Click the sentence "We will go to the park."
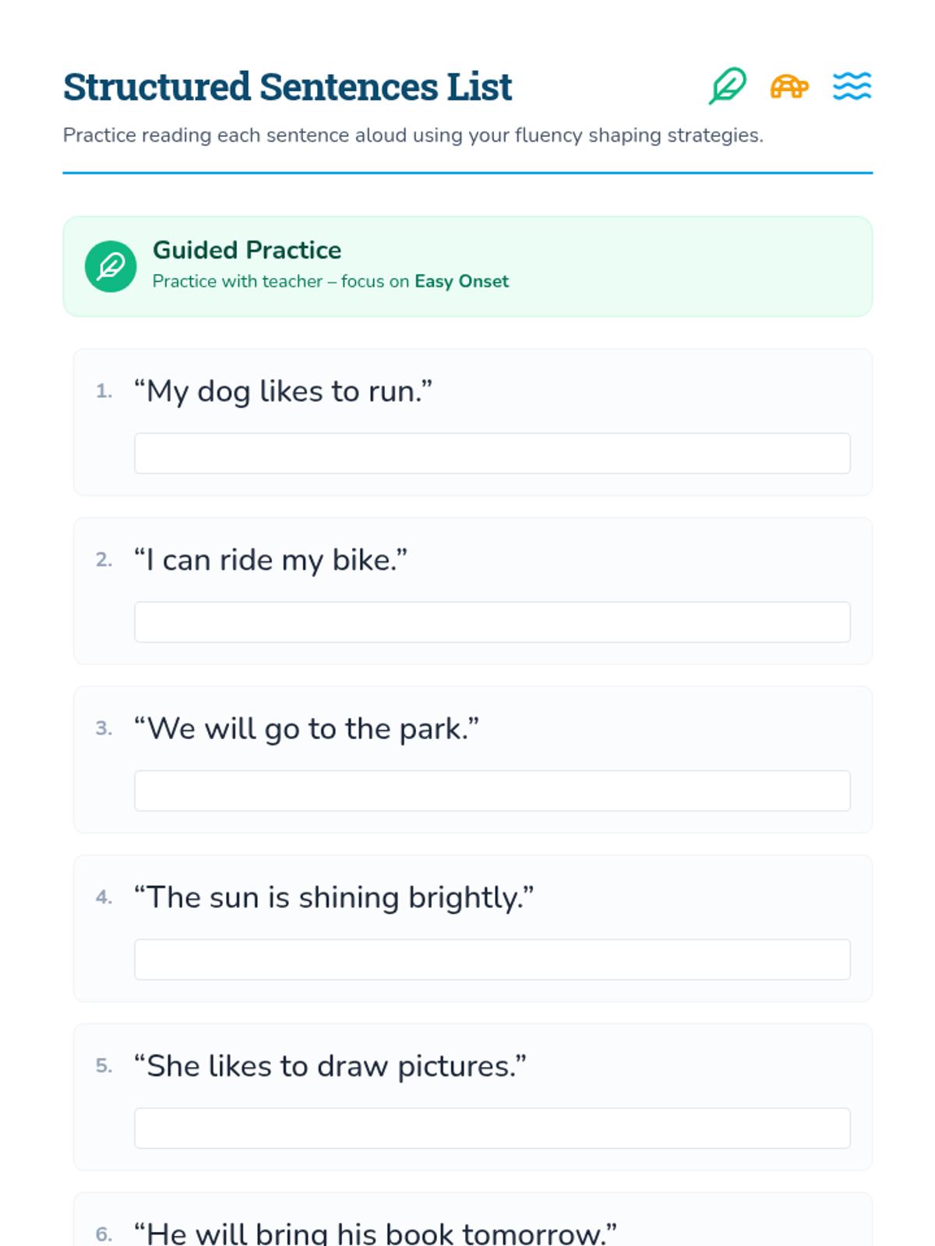 point(306,729)
